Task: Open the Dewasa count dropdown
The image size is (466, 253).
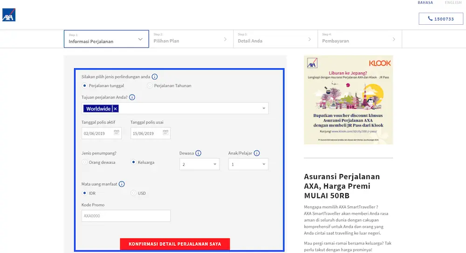Action: tap(199, 164)
